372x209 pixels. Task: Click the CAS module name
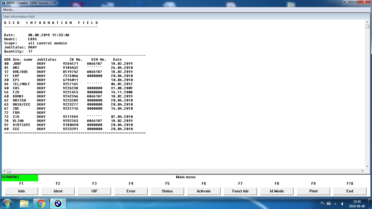[16, 88]
